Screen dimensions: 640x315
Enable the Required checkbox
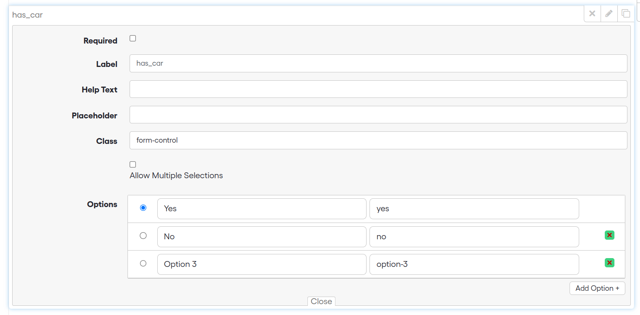point(133,38)
